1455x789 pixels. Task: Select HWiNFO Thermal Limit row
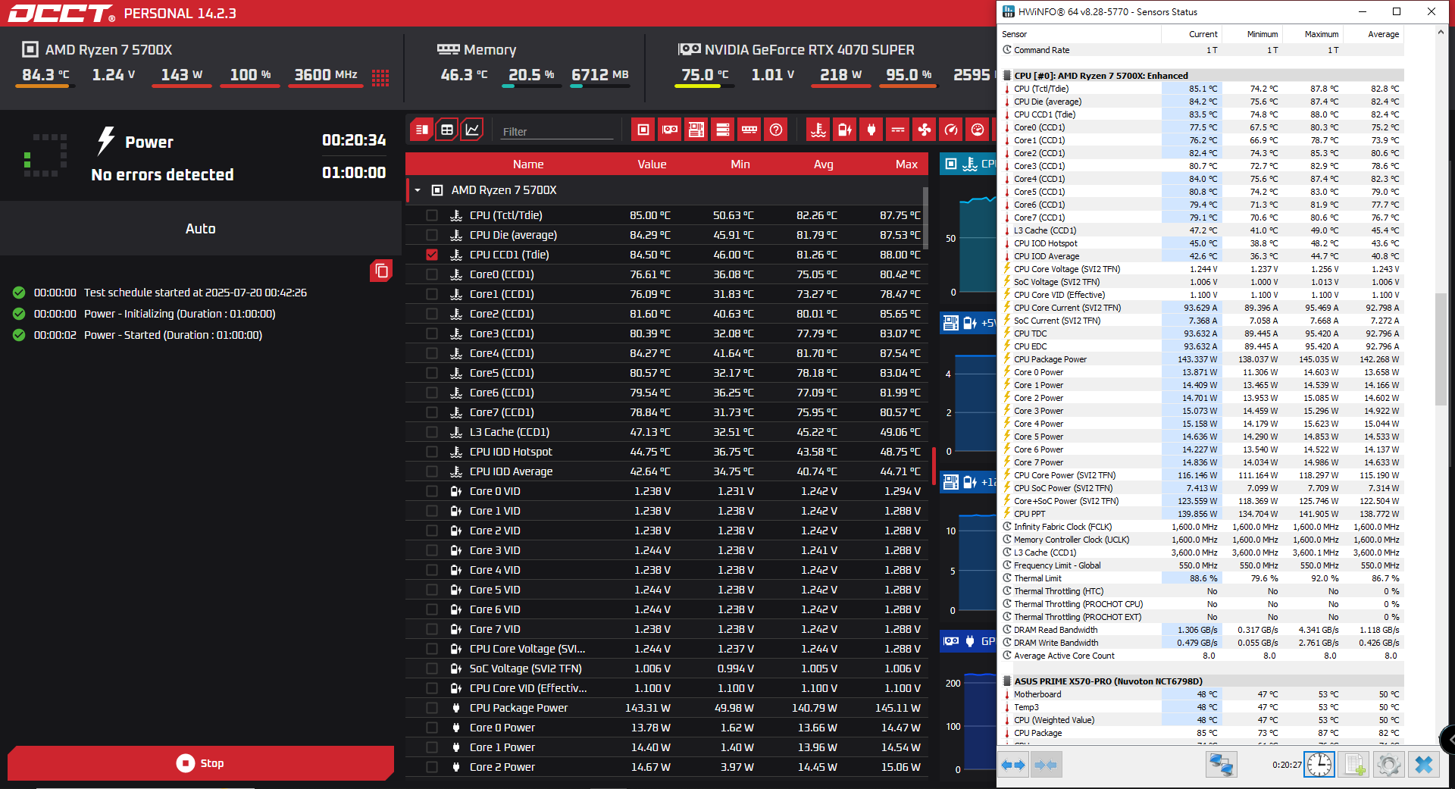1203,578
